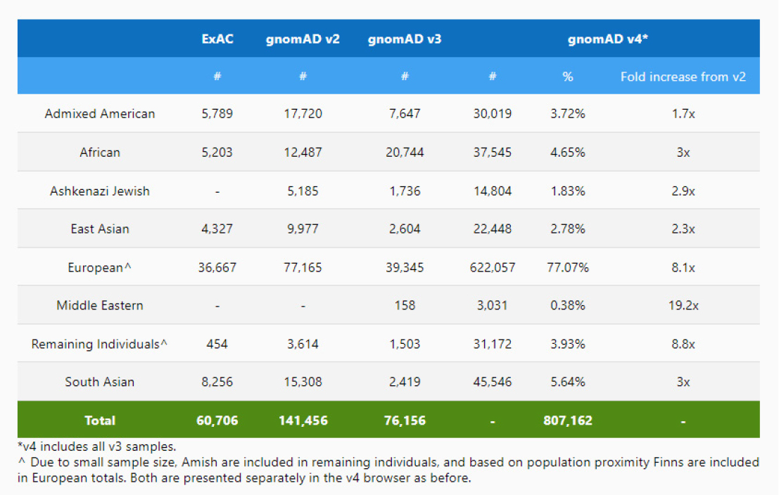Click the % subheader under gnomAD v4
779x495 pixels.
567,77
